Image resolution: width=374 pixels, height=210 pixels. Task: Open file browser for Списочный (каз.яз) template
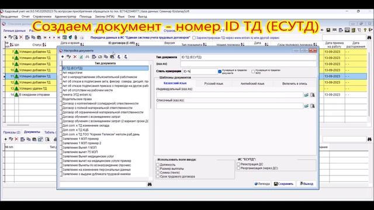(306, 106)
